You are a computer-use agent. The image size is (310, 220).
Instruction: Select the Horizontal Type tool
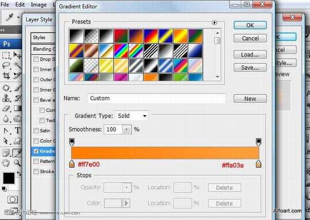(18, 131)
